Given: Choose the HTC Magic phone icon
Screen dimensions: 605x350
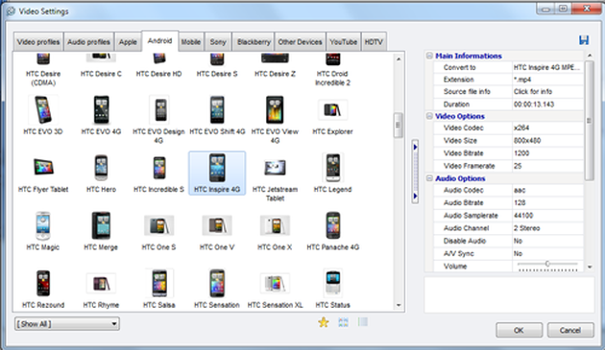Looking at the screenshot, I should [x=43, y=225].
